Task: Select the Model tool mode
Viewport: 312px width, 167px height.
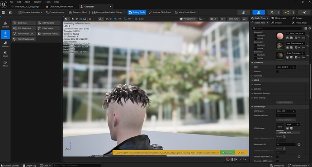Action: tap(5, 54)
